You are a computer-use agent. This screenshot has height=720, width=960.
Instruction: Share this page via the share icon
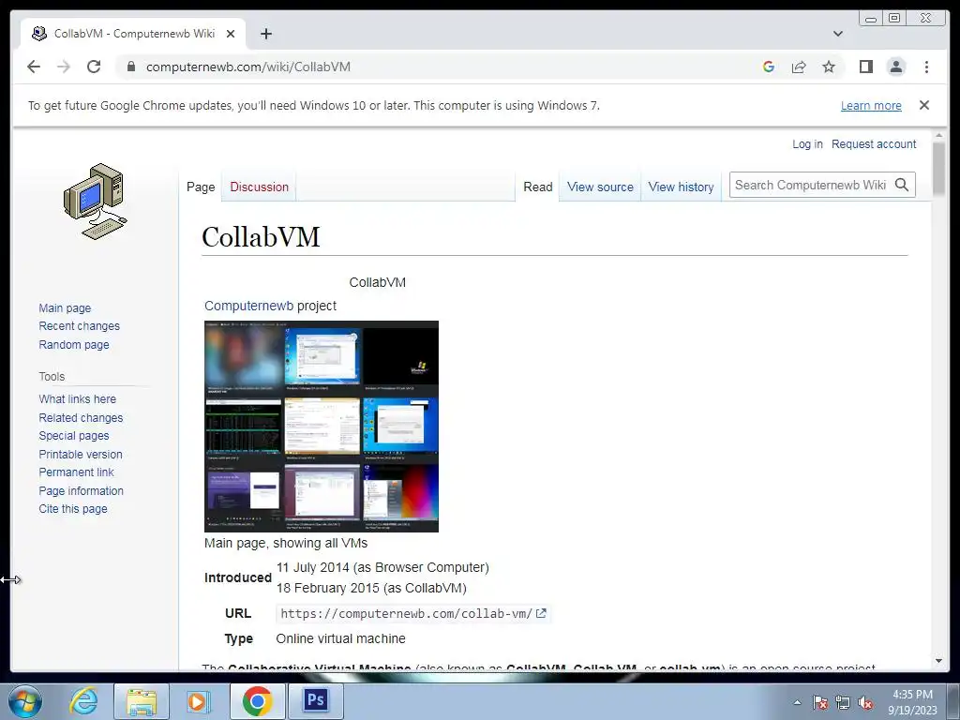point(799,67)
